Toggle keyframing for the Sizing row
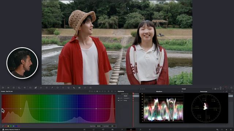Viewport: 234px width, 131px height. 121,100
